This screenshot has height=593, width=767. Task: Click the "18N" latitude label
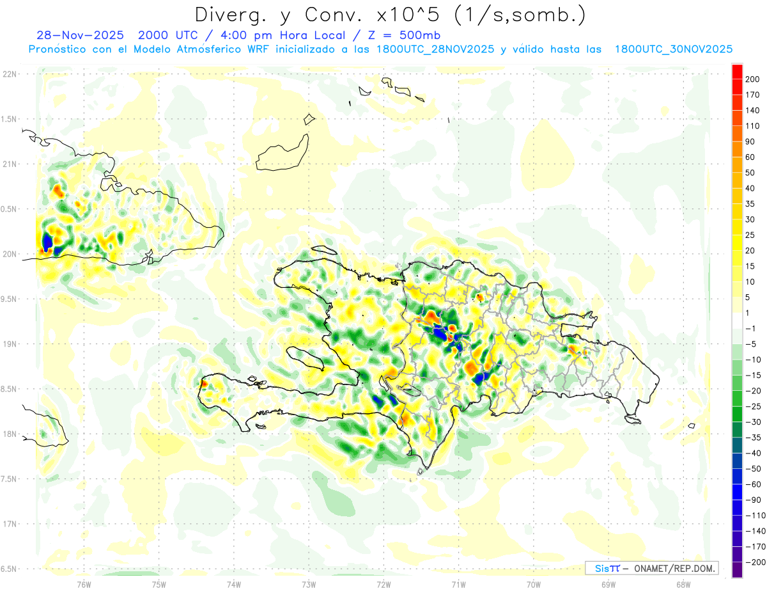tap(10, 434)
